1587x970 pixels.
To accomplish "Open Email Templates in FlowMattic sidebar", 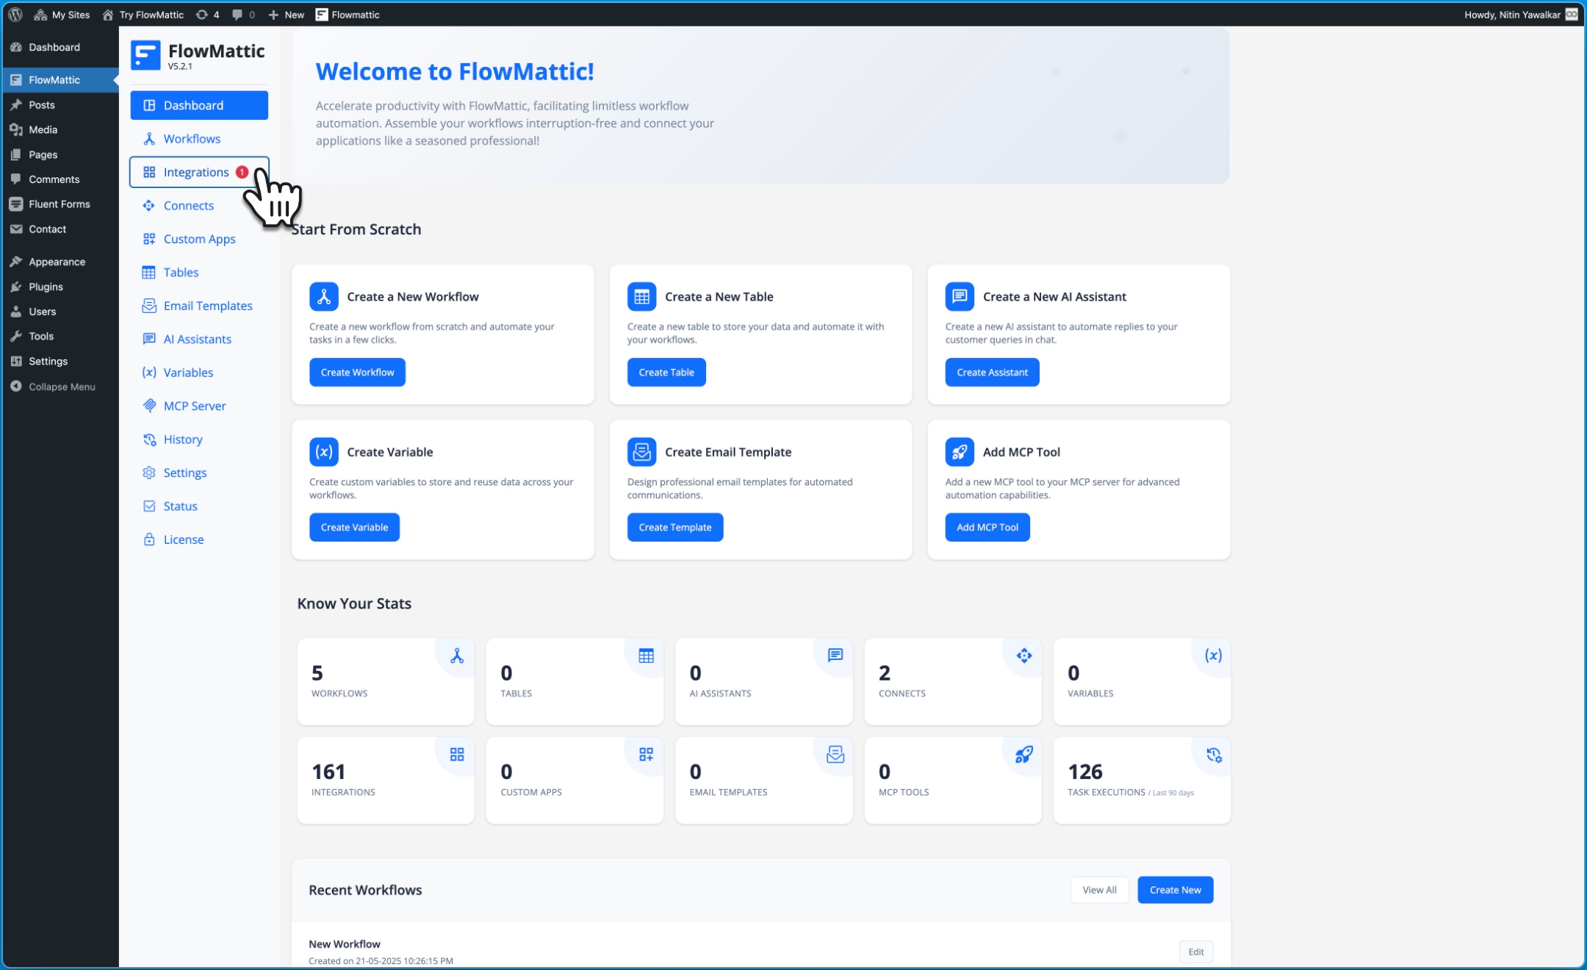I will coord(199,306).
